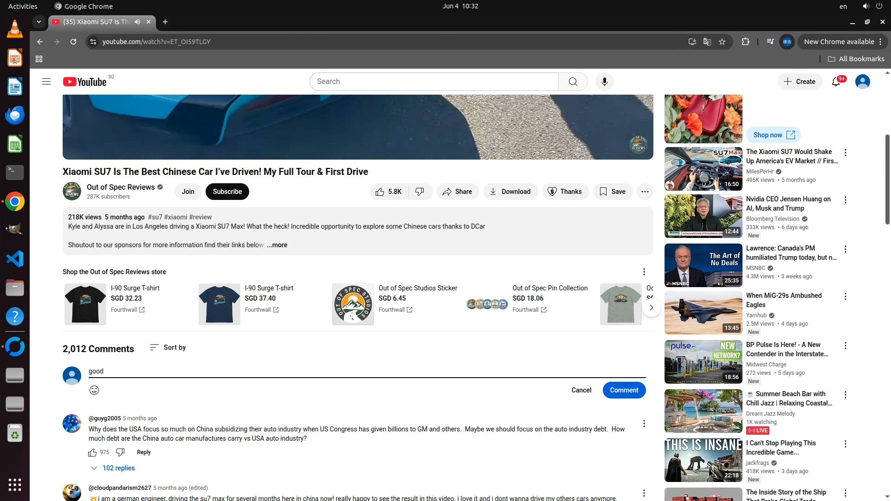Open the hamburger guide menu

(x=46, y=82)
